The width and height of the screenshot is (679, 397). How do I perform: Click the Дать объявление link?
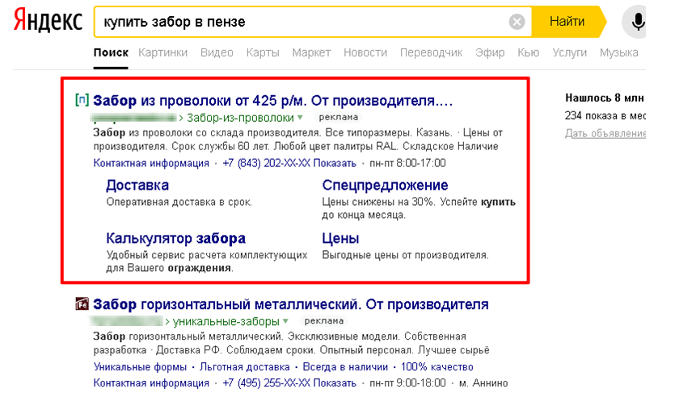tap(605, 134)
